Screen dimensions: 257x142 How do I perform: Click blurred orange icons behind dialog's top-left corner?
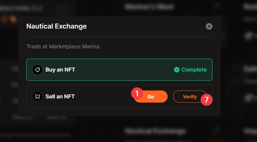pyautogui.click(x=9, y=19)
